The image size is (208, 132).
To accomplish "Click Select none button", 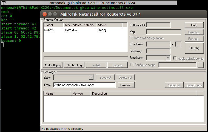I will pos(194,85).
